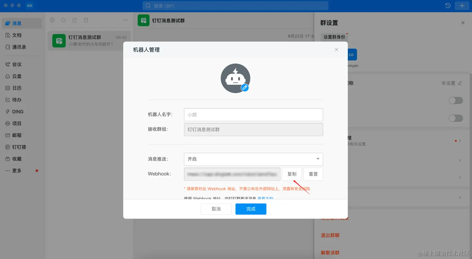The image size is (472, 259).
Task: Click the 重置 button next to Webhook
Action: tap(313, 174)
